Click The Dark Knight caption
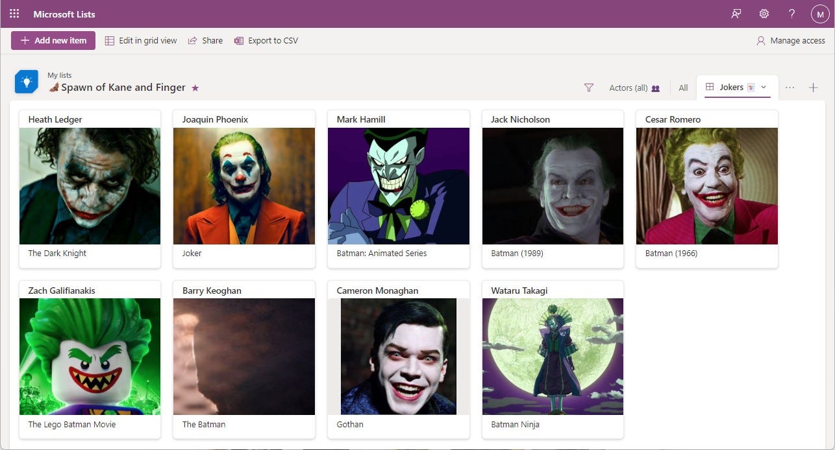Image resolution: width=835 pixels, height=450 pixels. 57,254
